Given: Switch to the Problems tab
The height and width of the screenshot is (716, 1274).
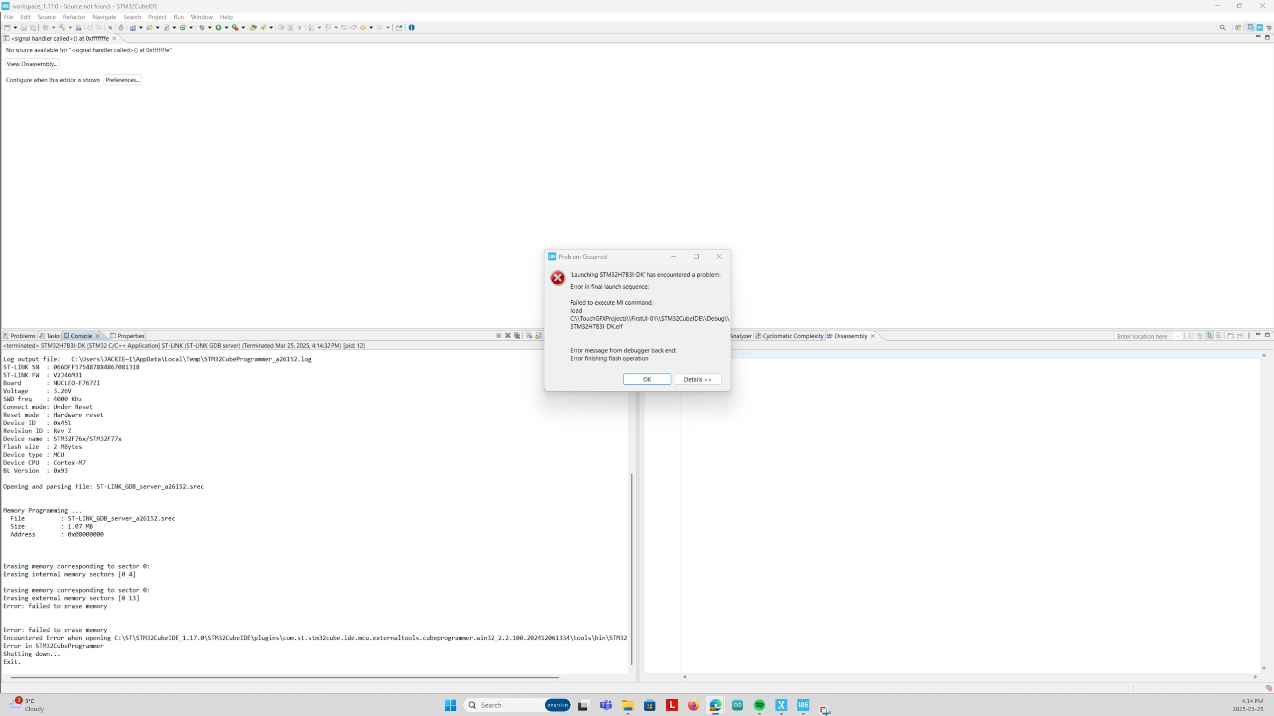Looking at the screenshot, I should tap(23, 336).
